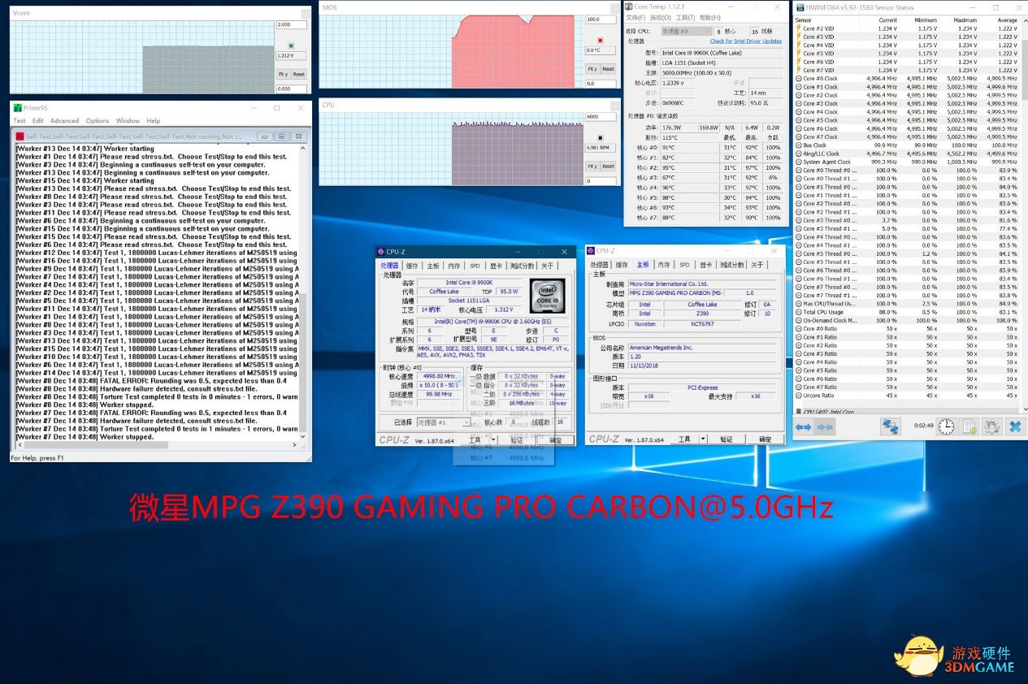Close sensors with HWiNFO blue X icon

pyautogui.click(x=1014, y=426)
